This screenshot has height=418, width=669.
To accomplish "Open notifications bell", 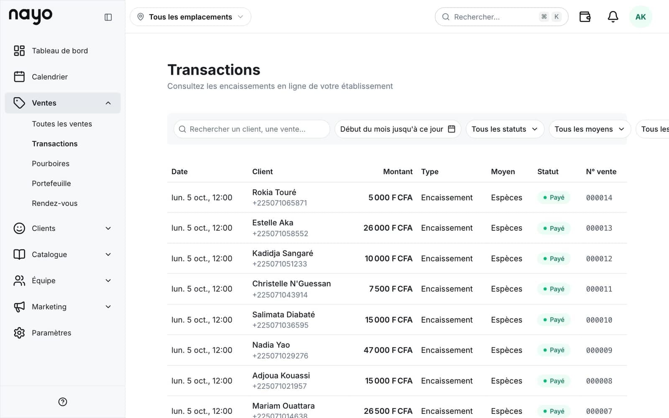I will click(x=613, y=17).
